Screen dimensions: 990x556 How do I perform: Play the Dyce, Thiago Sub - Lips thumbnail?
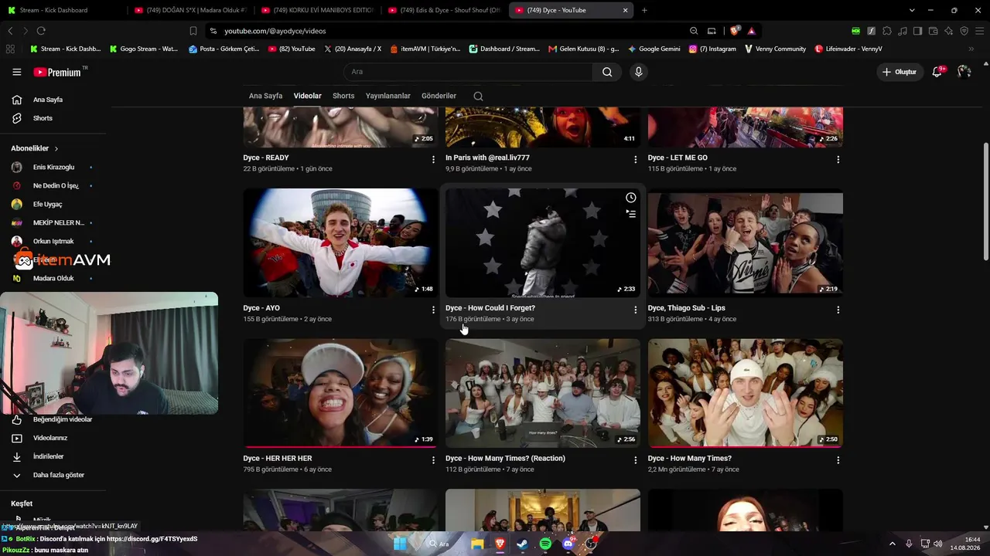[746, 242]
